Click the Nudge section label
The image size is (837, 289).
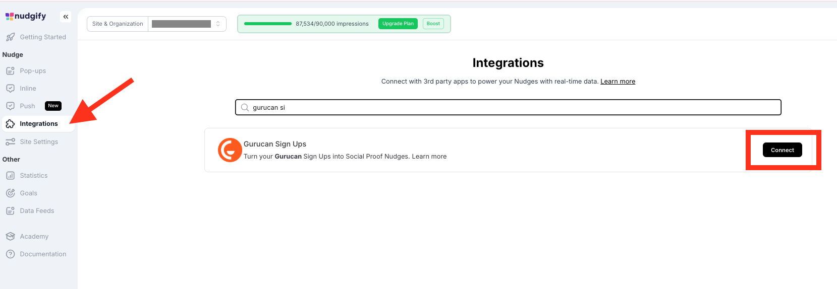pyautogui.click(x=13, y=55)
